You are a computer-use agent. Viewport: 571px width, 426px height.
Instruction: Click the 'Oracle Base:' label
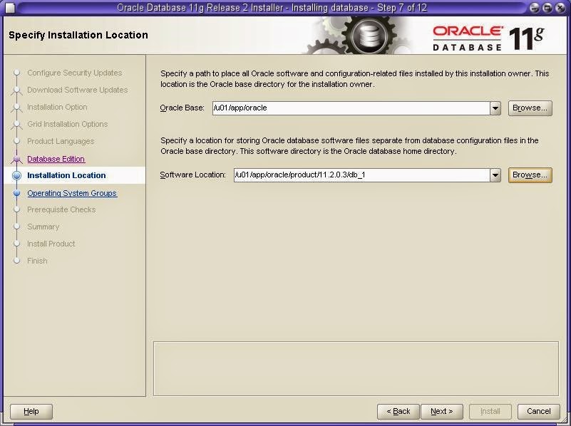182,108
